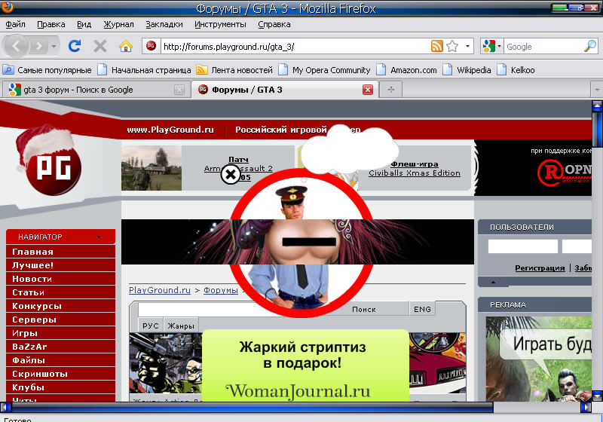Open the Закладки menu

(164, 24)
